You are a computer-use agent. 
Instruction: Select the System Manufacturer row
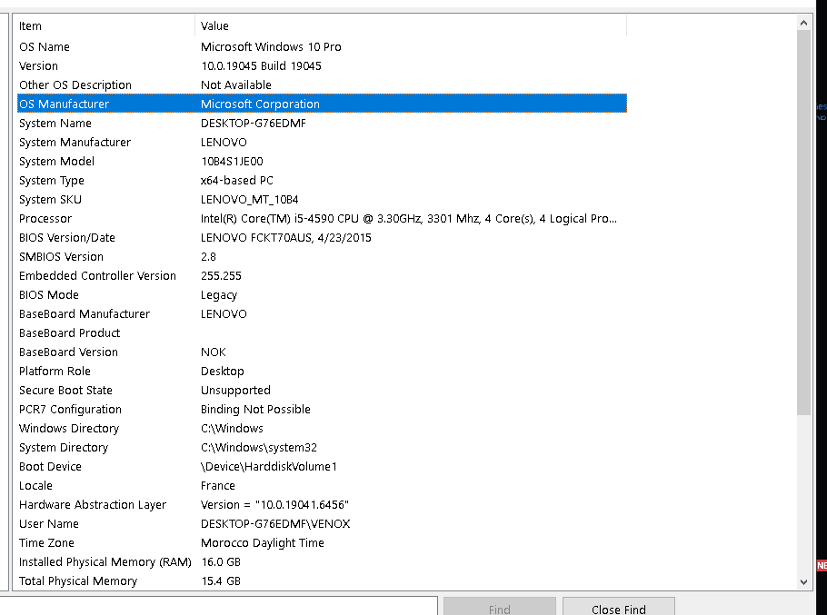[322, 143]
